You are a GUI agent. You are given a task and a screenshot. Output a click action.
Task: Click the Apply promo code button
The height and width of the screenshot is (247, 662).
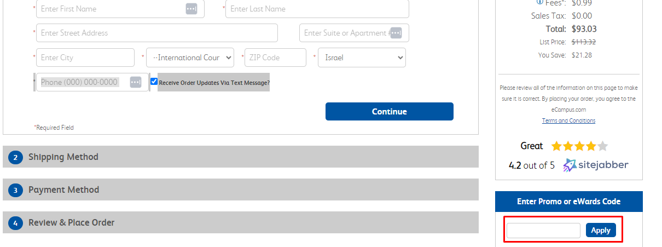point(601,230)
